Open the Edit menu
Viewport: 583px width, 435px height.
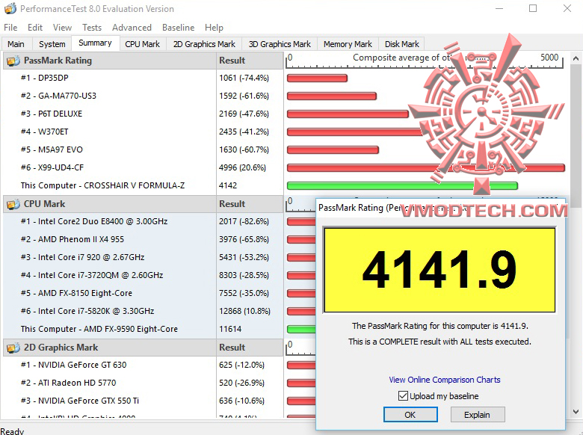click(35, 28)
